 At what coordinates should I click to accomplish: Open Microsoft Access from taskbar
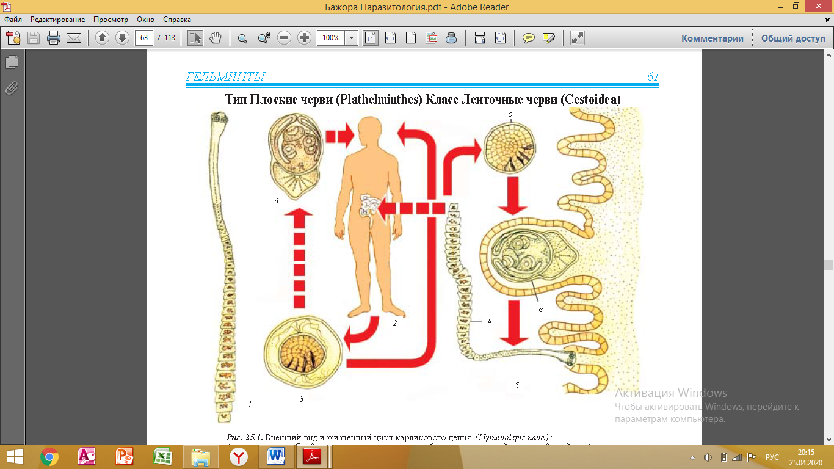[87, 457]
